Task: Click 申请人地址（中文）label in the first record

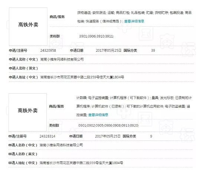Action: pyautogui.click(x=23, y=77)
